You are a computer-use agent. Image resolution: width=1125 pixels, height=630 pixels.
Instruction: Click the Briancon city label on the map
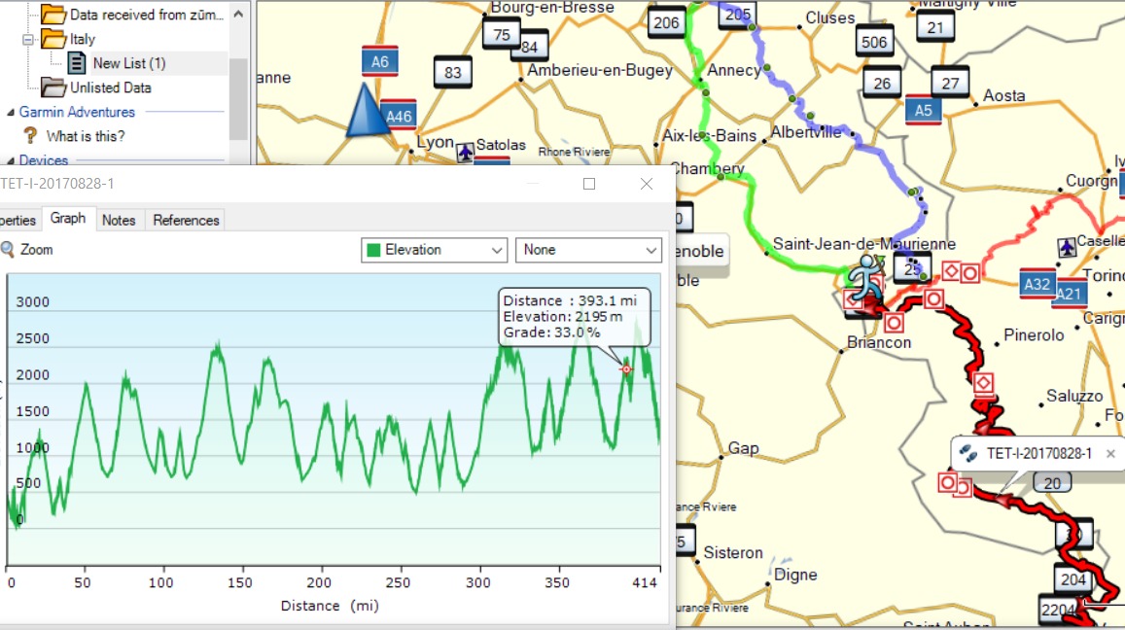pos(879,342)
